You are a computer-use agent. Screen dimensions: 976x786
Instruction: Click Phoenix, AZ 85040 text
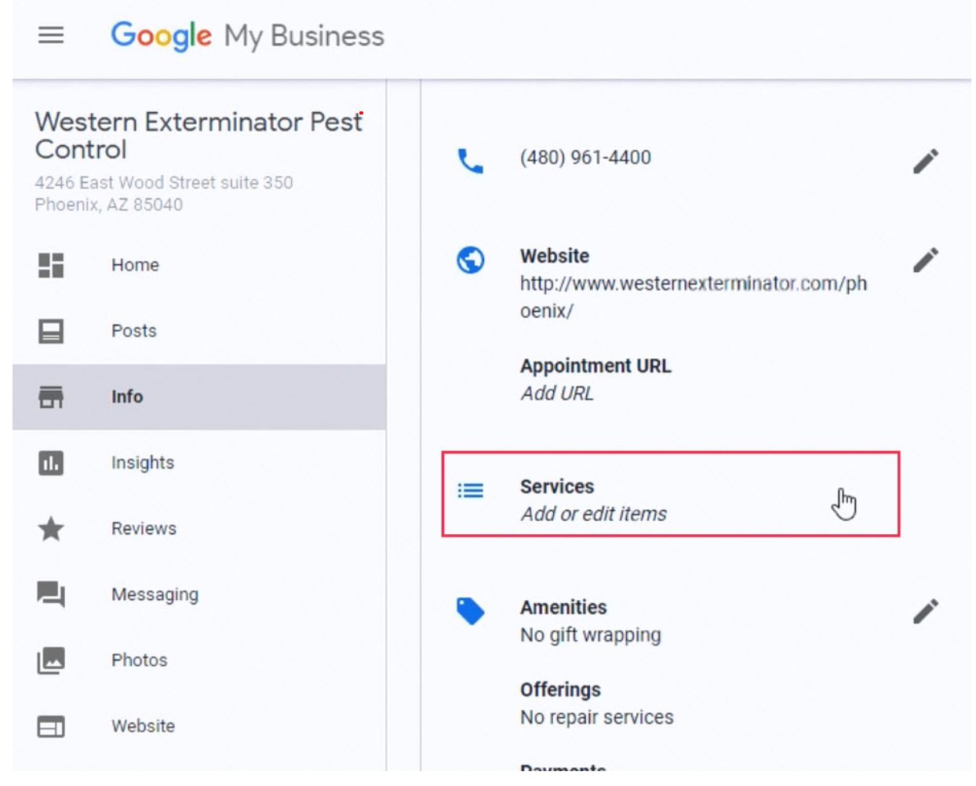click(x=109, y=205)
